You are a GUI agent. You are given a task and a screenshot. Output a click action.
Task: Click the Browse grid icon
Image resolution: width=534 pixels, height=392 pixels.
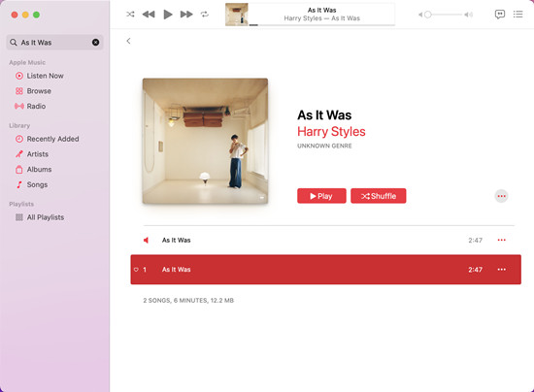tap(19, 91)
